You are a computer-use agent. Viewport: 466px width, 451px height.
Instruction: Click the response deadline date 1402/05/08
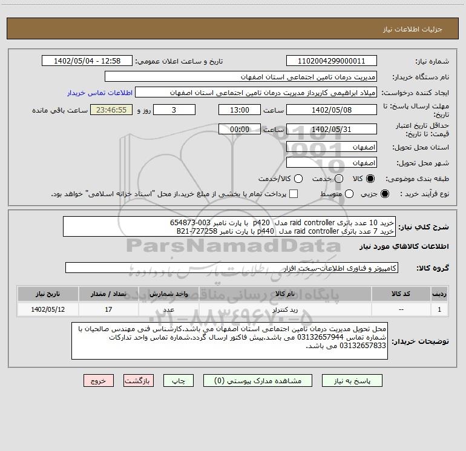[x=332, y=110]
